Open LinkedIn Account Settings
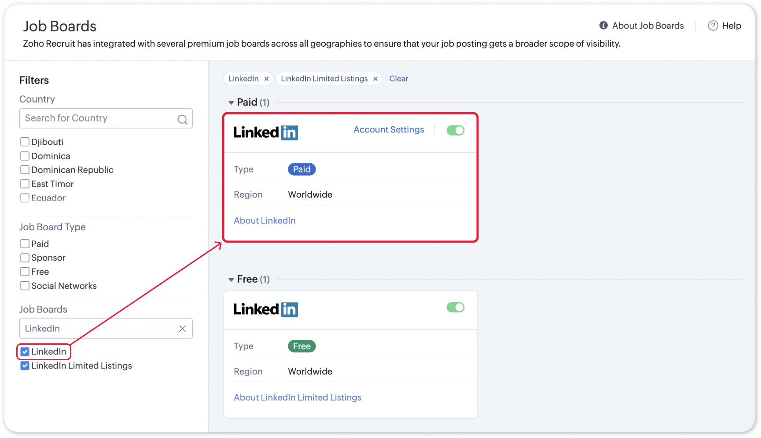This screenshot has height=438, width=761. click(x=389, y=130)
